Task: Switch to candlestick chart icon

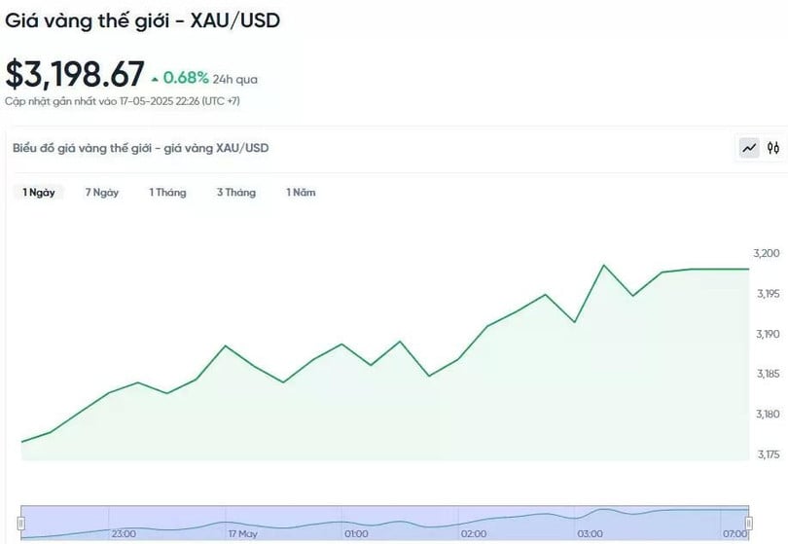Action: tap(773, 148)
